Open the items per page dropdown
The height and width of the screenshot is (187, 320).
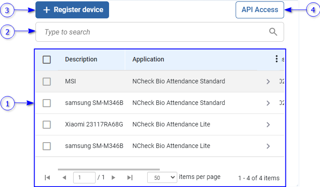(x=162, y=178)
